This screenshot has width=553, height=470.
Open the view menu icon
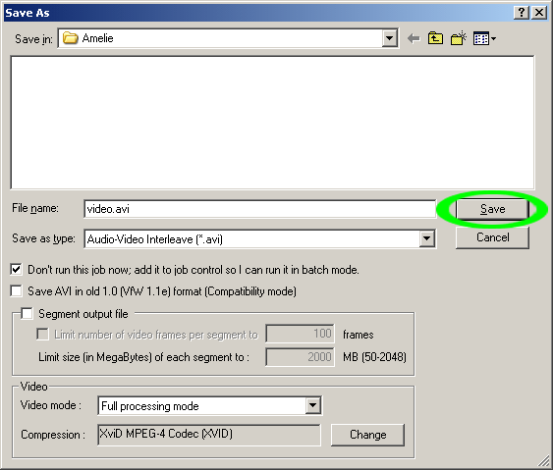pos(484,38)
